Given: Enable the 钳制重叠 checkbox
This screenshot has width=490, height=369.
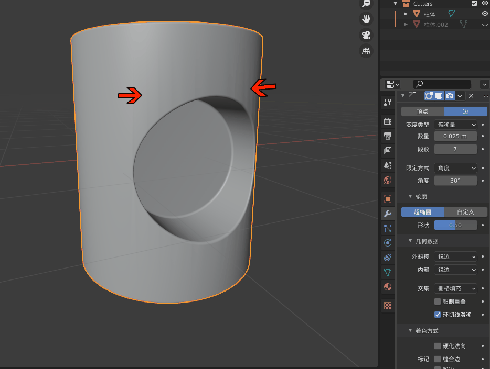Looking at the screenshot, I should coord(438,301).
